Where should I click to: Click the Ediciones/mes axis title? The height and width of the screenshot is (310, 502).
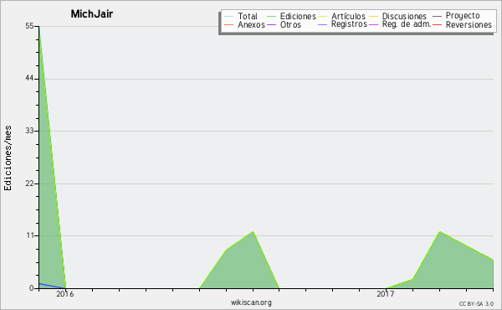click(8, 158)
